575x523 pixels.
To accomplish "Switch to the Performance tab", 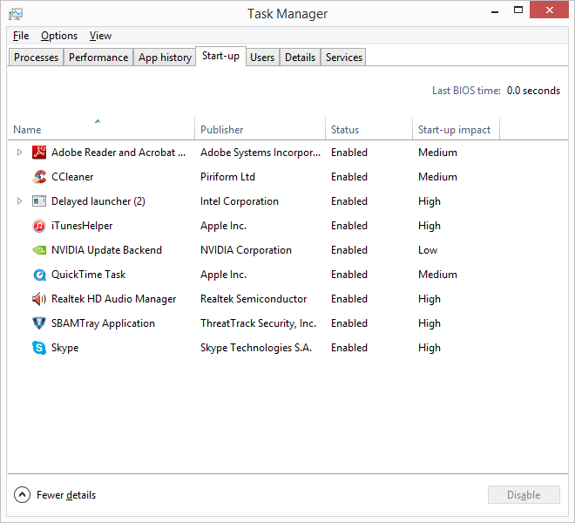I will tap(98, 58).
